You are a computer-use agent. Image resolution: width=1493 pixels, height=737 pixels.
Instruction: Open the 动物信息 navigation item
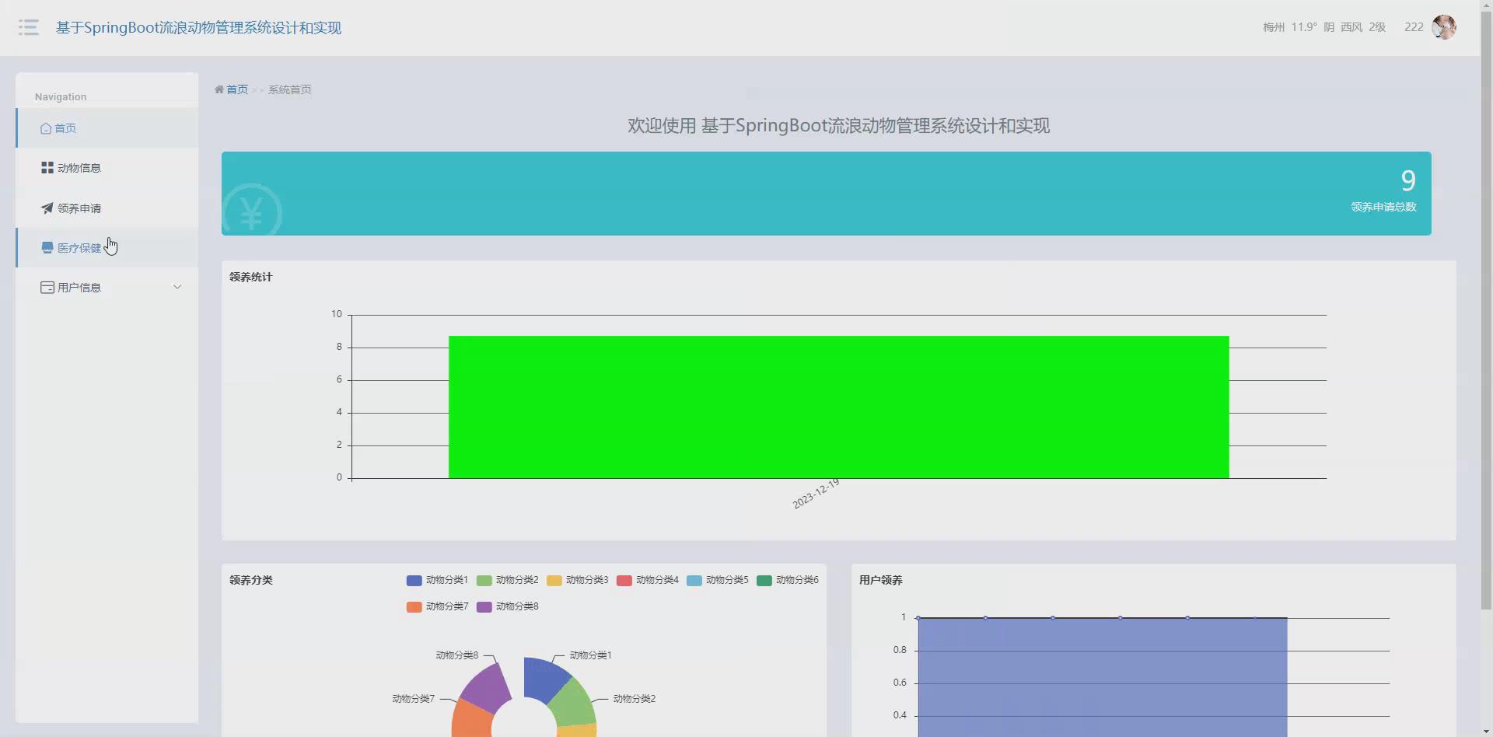point(107,168)
